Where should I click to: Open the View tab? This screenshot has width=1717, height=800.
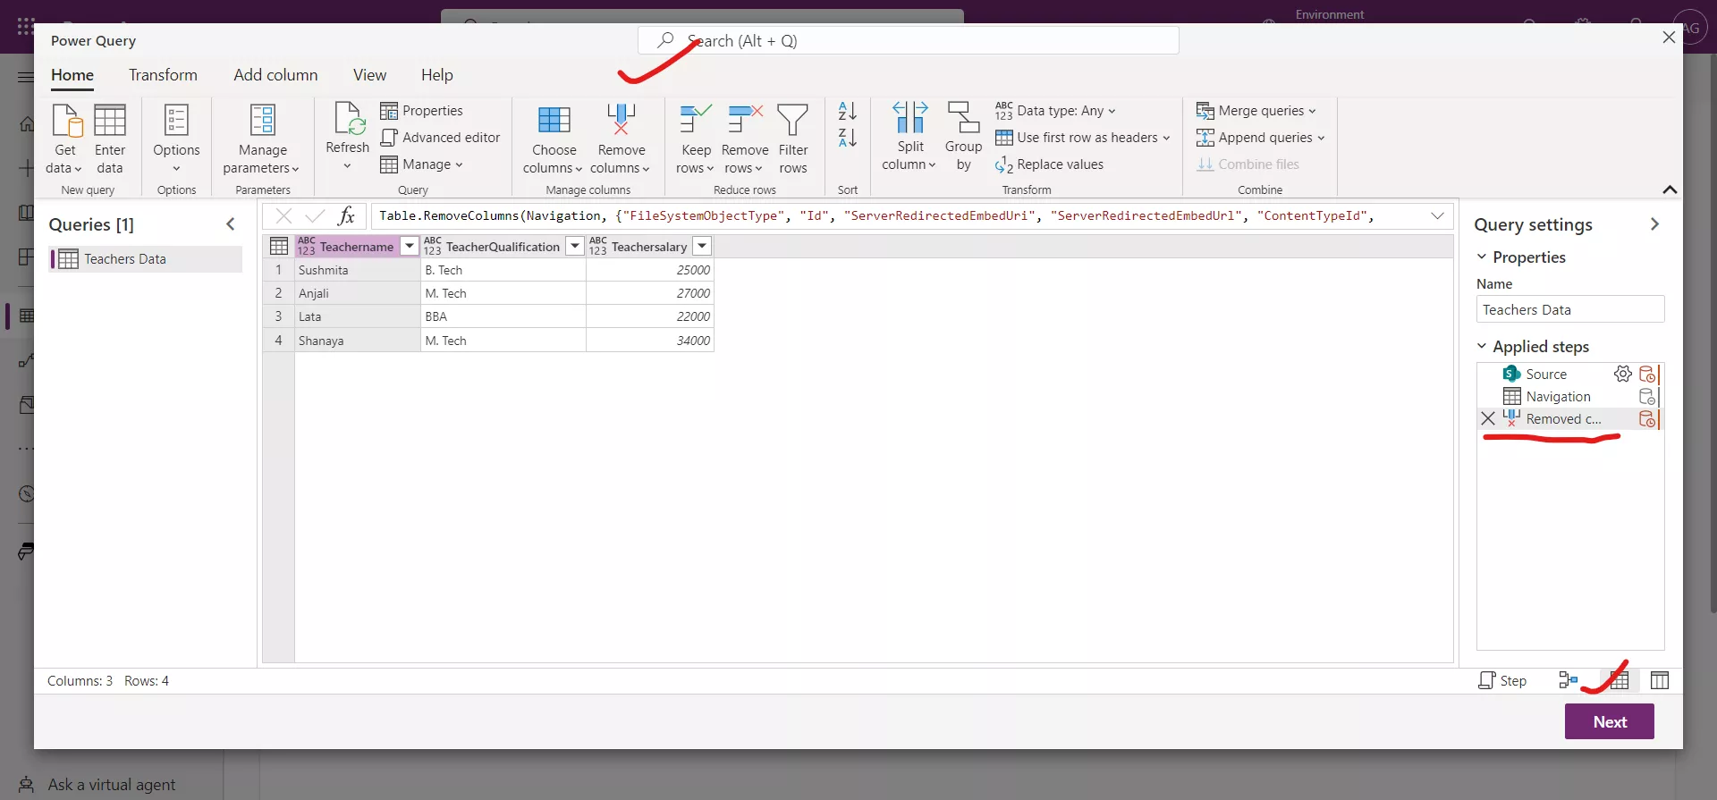pyautogui.click(x=369, y=75)
